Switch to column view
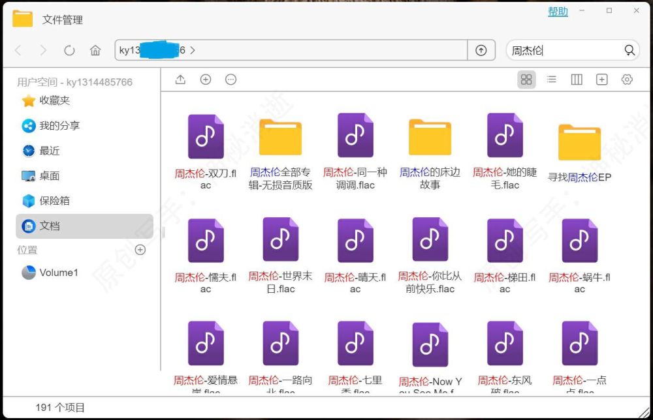The width and height of the screenshot is (653, 420). [577, 80]
